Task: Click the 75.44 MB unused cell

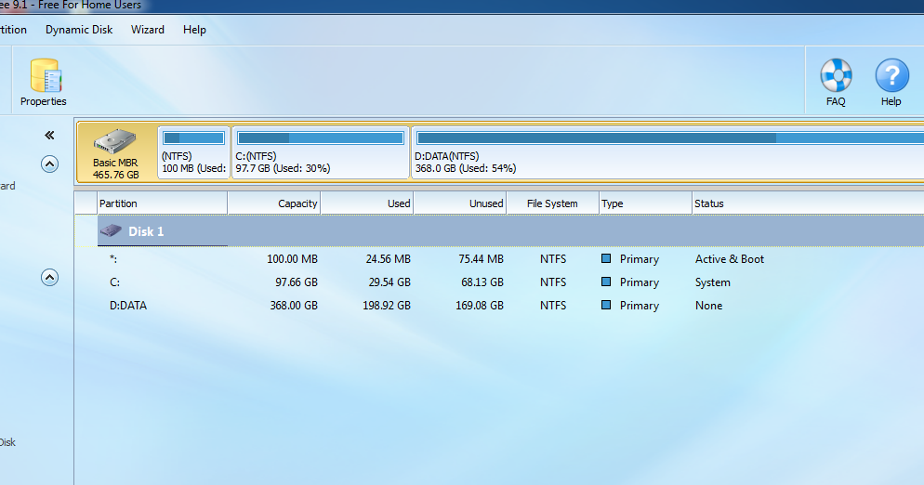Action: pyautogui.click(x=481, y=258)
